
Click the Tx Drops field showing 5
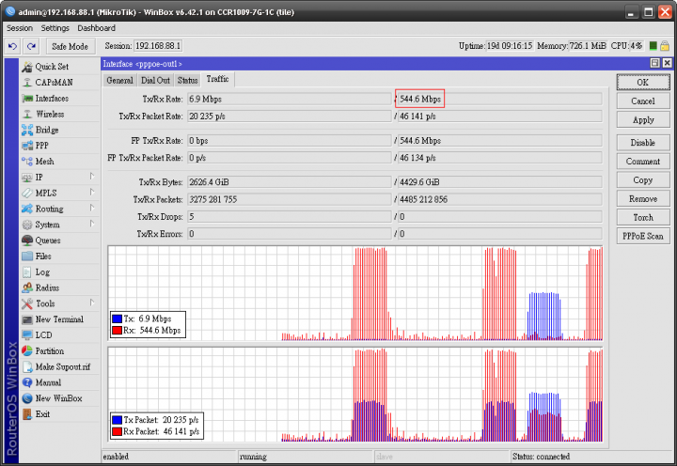click(x=290, y=217)
